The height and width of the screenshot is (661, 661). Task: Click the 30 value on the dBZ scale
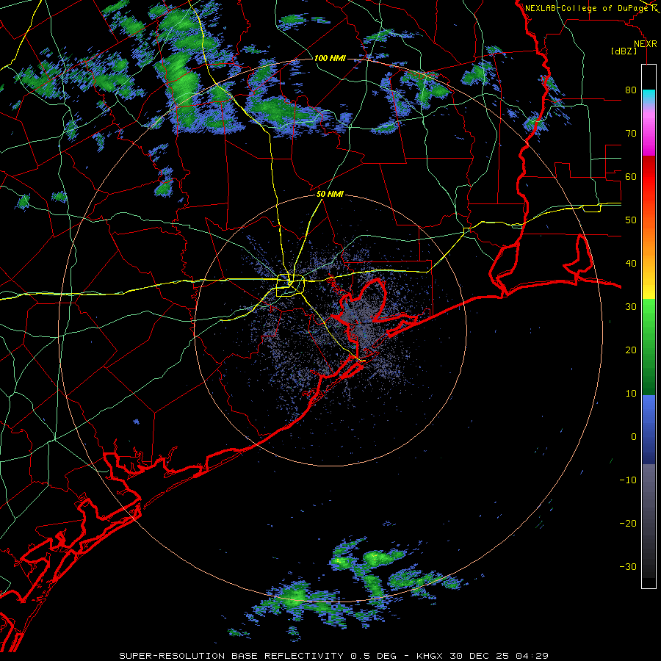(x=631, y=307)
